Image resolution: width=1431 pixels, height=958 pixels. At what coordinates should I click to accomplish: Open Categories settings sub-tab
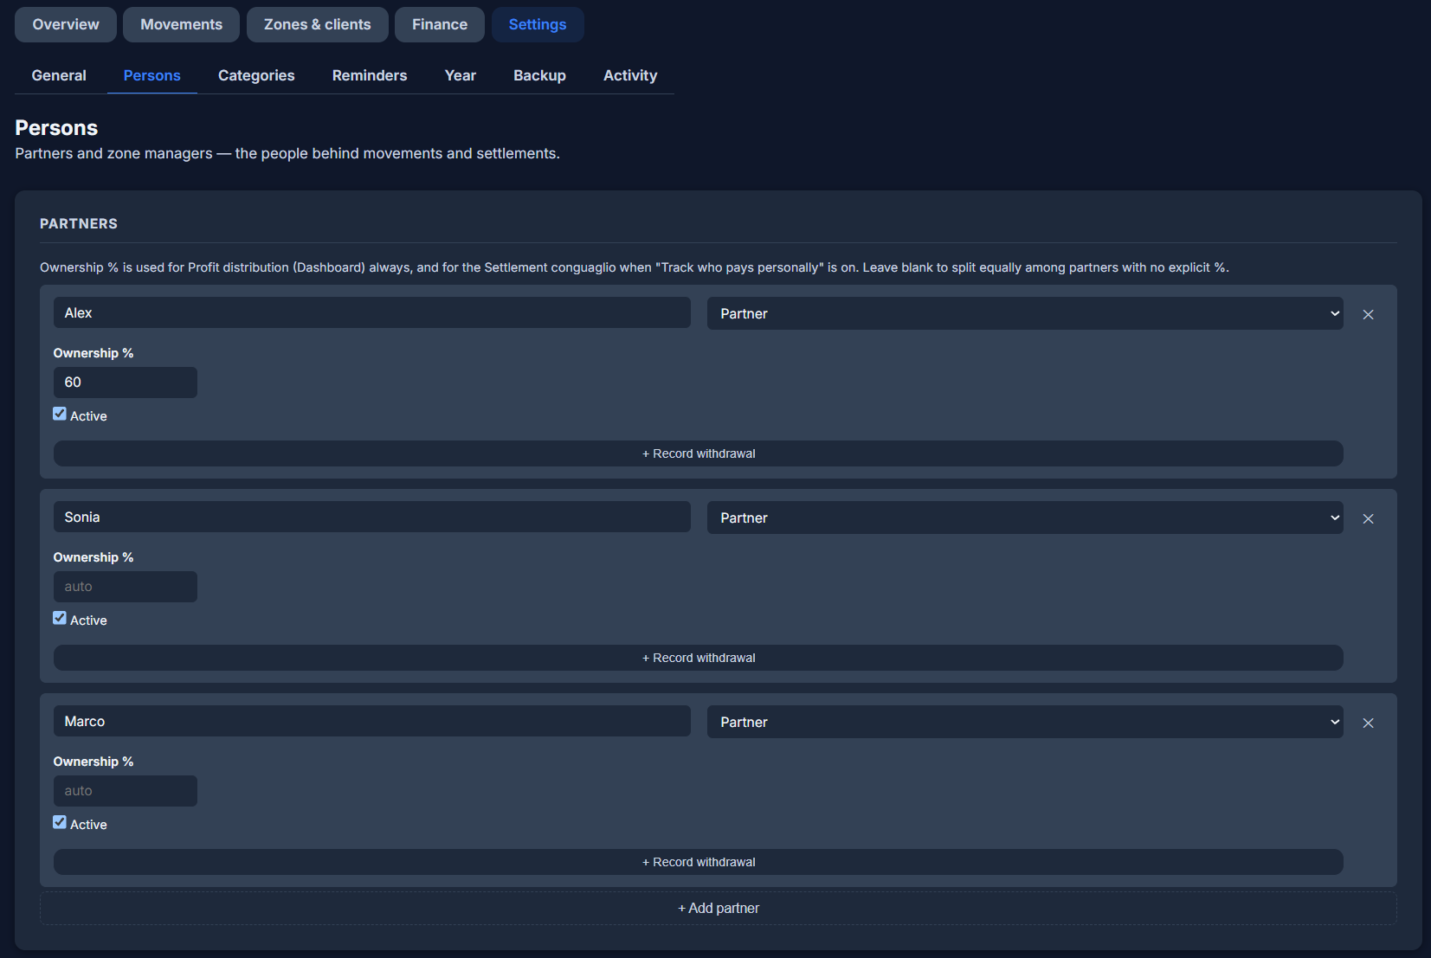(x=256, y=75)
